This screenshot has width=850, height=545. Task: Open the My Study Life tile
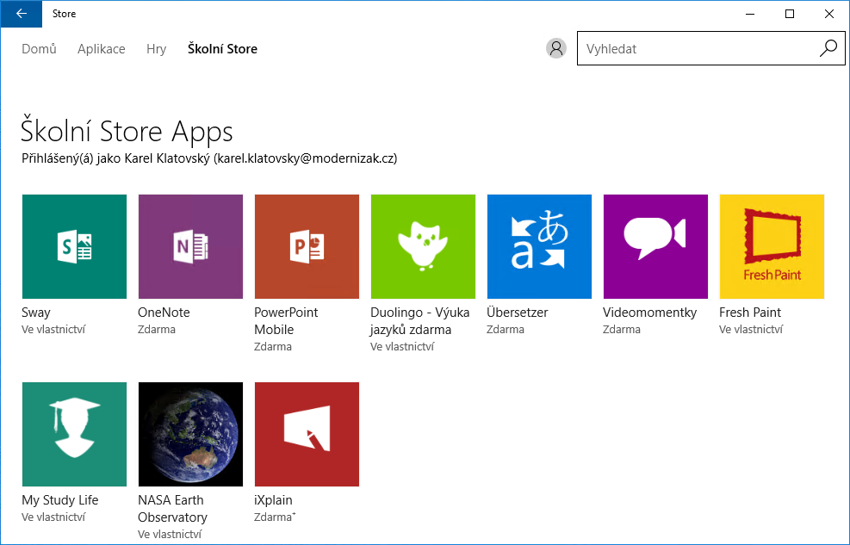tap(74, 434)
